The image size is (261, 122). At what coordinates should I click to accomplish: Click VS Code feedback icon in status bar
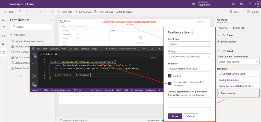tap(160, 90)
